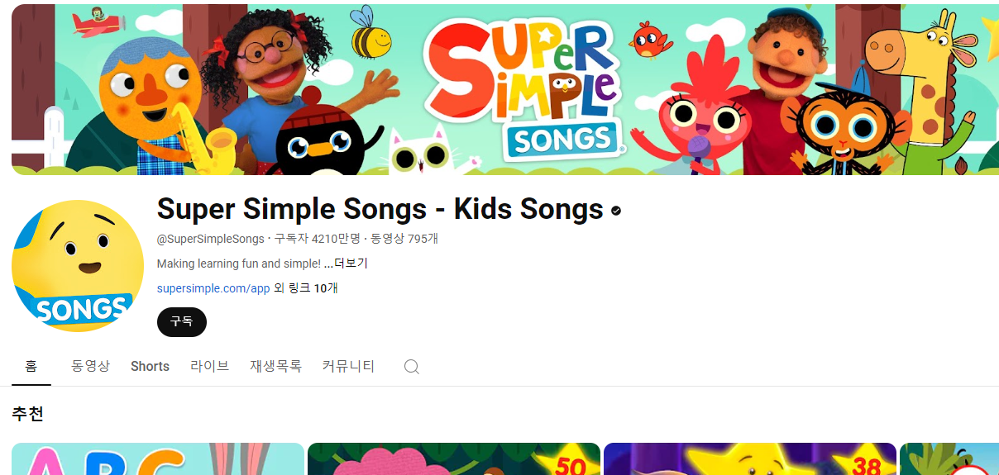Open the 라이브 tab
The width and height of the screenshot is (999, 475).
click(x=210, y=366)
